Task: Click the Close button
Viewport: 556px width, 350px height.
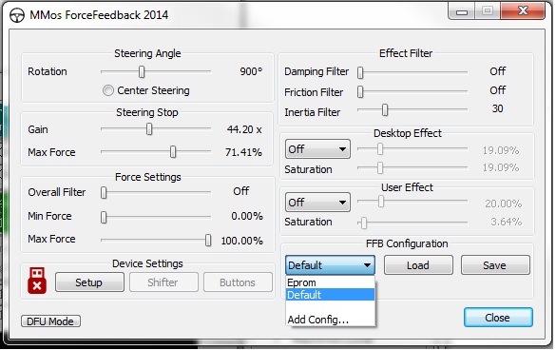Action: coord(498,318)
